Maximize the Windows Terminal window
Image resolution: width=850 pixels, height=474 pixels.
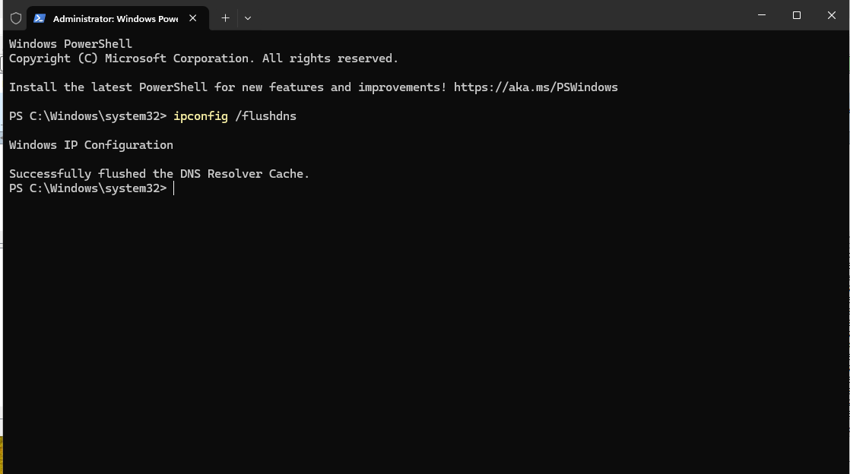click(x=797, y=15)
